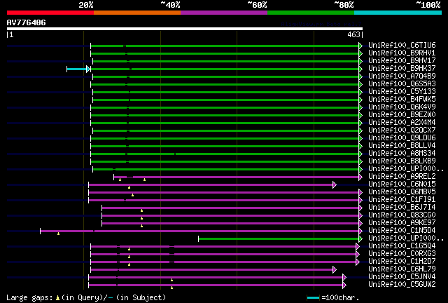
Task: Click the cyan ~100% identity color band
Action: click(x=398, y=13)
